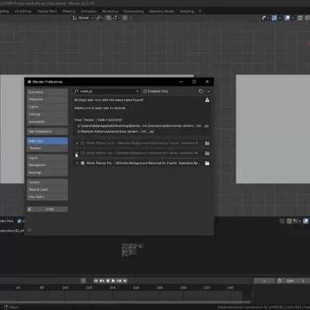Jump to the timeline end frame
The height and width of the screenshot is (310, 310).
point(125,281)
